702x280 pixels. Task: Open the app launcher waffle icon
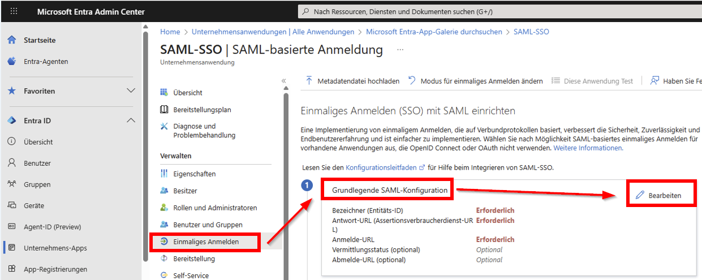[x=14, y=11]
